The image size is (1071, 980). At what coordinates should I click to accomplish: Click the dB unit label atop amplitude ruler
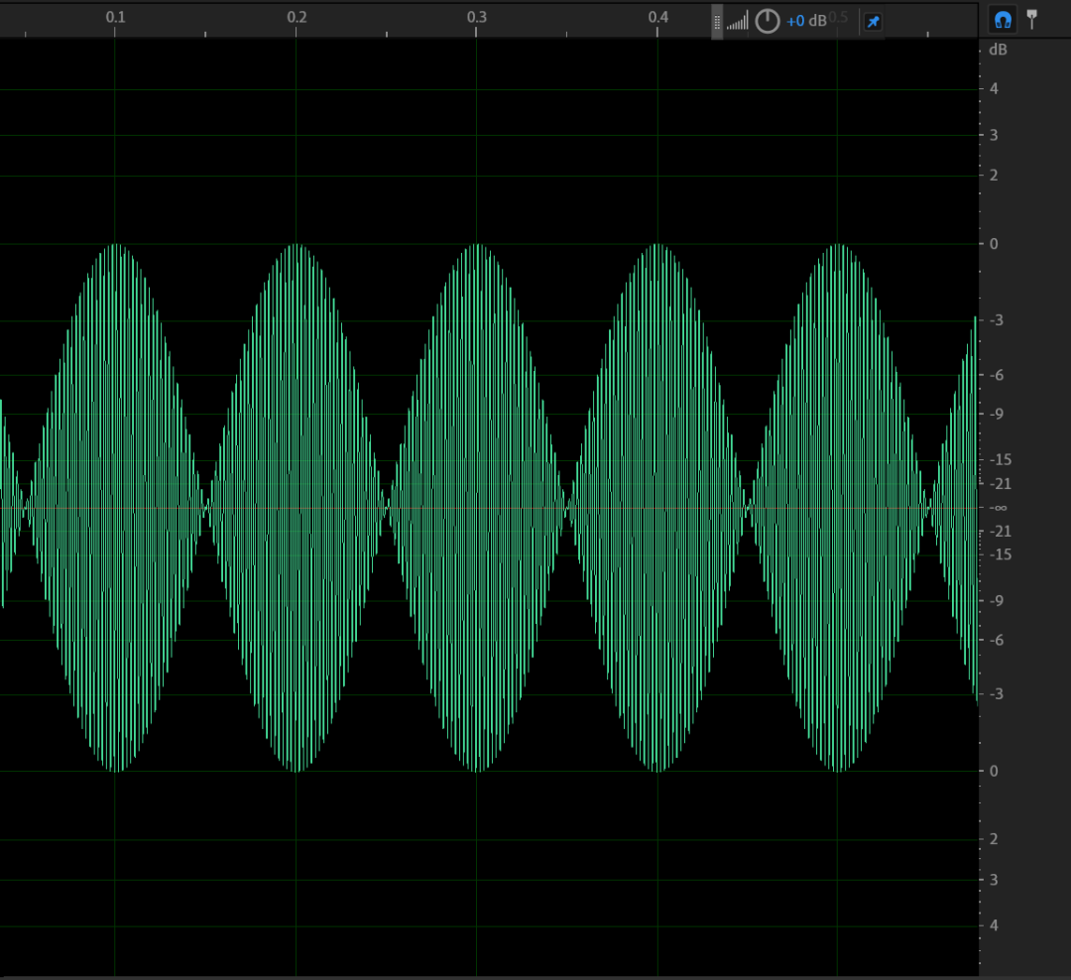[998, 50]
